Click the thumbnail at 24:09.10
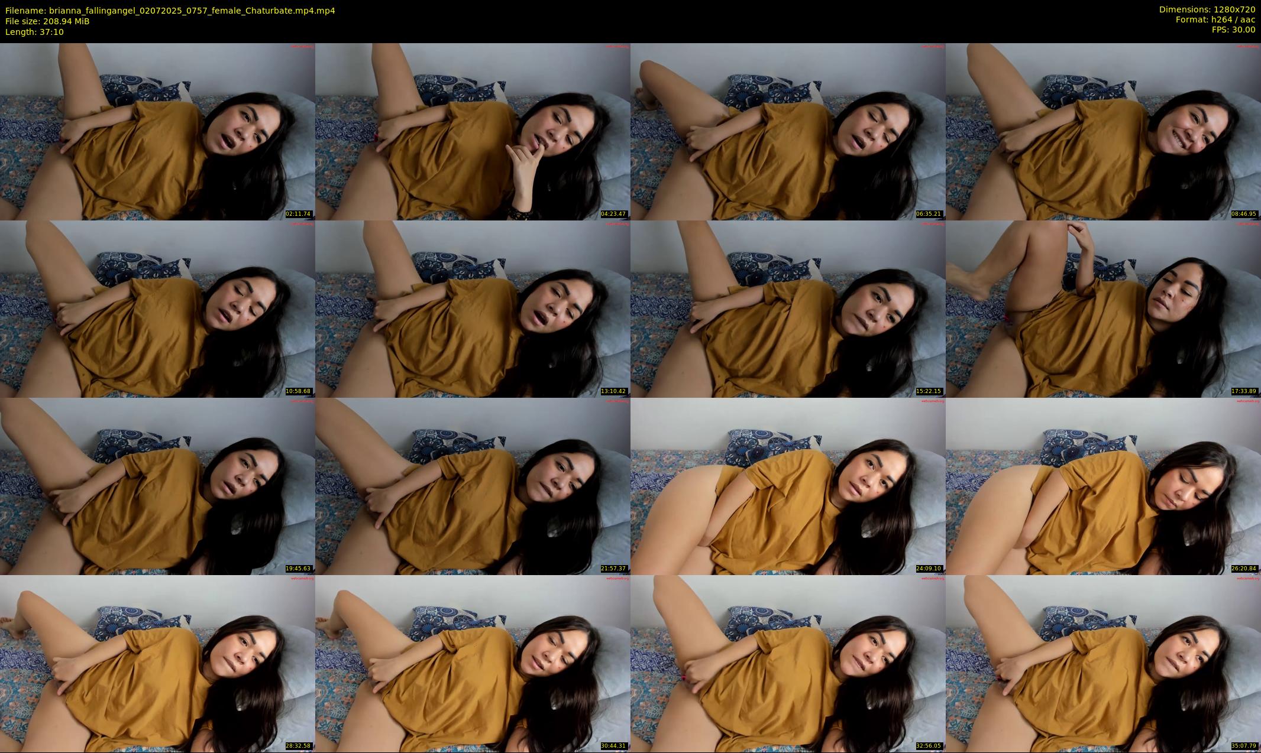This screenshot has height=753, width=1261. click(788, 486)
